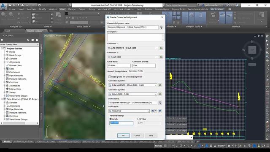Click the new drawing tab plus icon
This screenshot has height=152, width=270.
(x=51, y=31)
